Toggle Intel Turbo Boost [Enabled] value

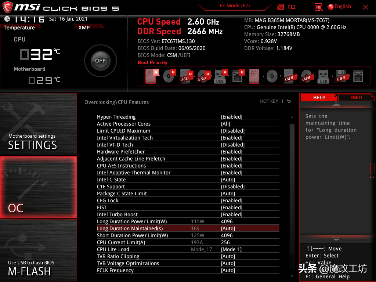tap(232, 214)
